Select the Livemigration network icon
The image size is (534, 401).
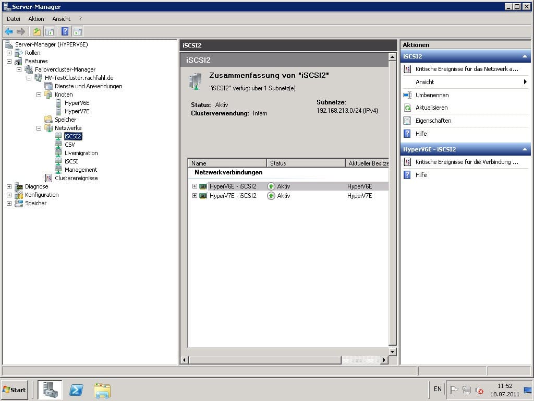click(58, 153)
